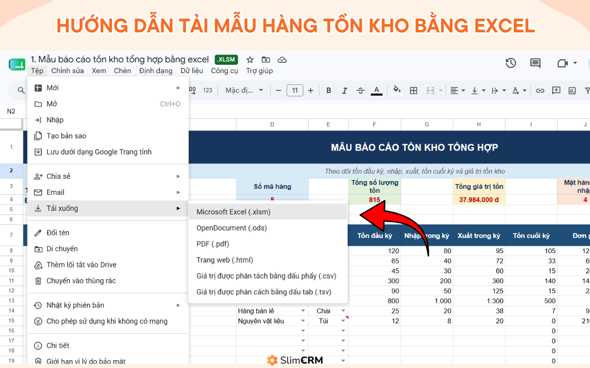Viewport: 590px width, 368px height.
Task: Open the default font dropdown
Action: click(244, 90)
